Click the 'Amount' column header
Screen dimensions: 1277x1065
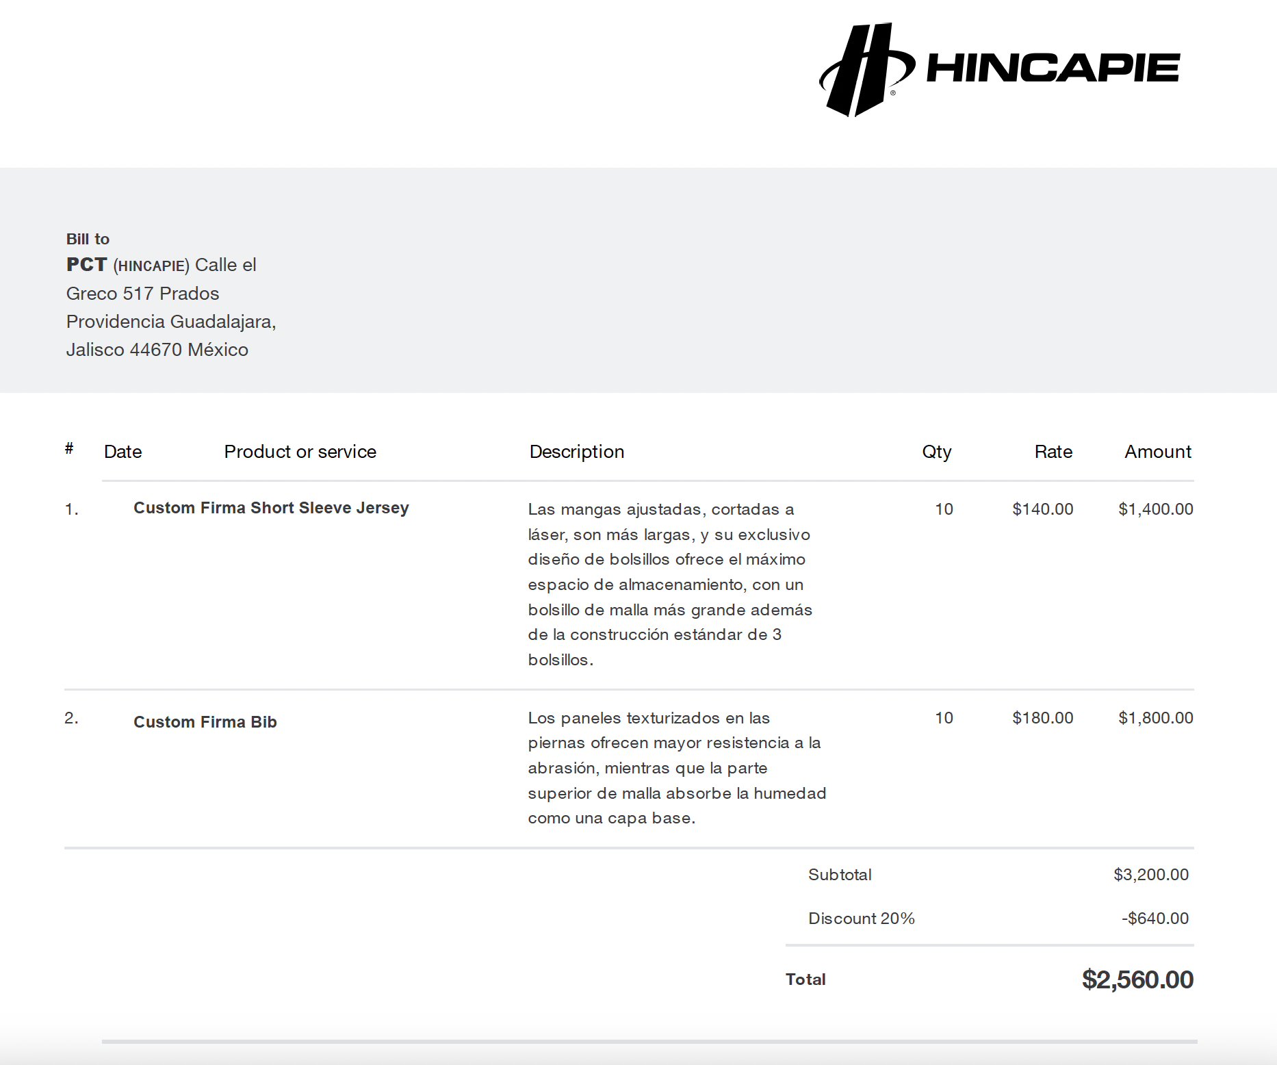tap(1158, 452)
